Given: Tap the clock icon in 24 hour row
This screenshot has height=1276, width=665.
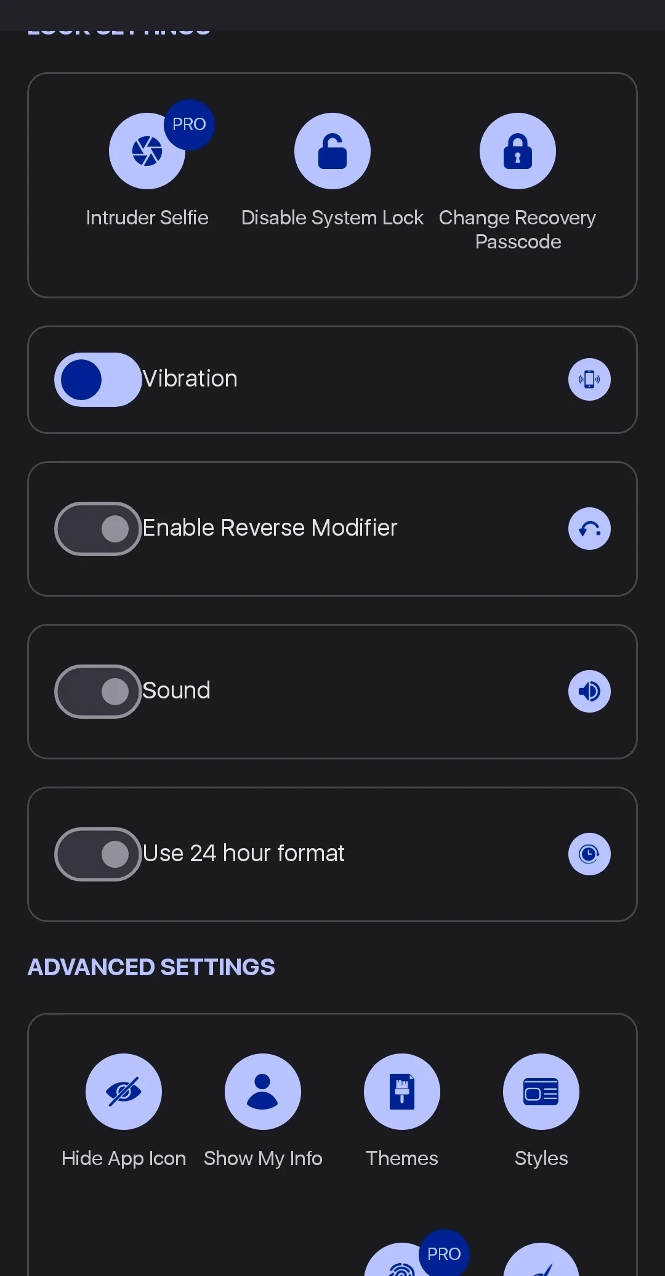Looking at the screenshot, I should (x=589, y=854).
